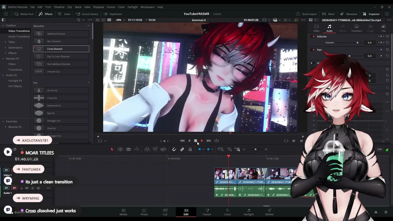Open the Inspector File tab

point(383,28)
